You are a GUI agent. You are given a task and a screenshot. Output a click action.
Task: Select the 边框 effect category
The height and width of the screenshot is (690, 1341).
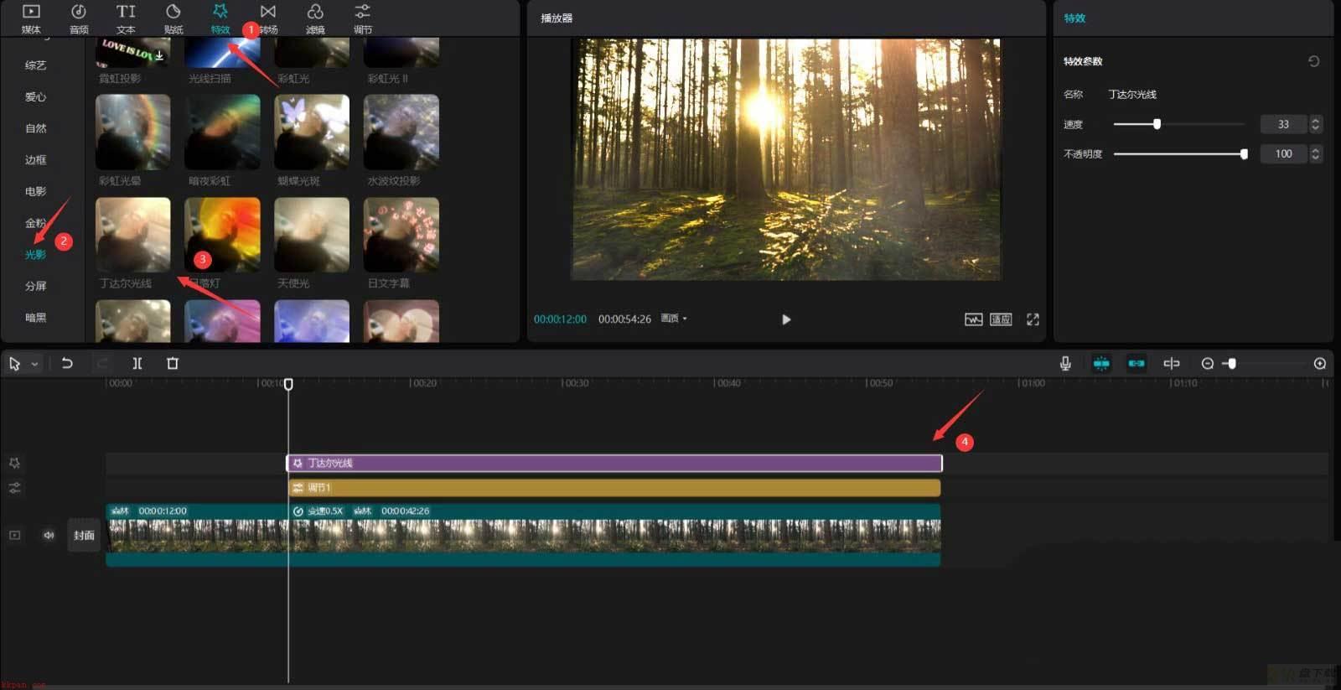(x=35, y=160)
